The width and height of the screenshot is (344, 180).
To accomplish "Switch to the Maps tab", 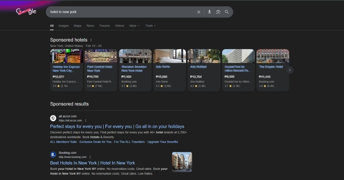I will (x=77, y=25).
